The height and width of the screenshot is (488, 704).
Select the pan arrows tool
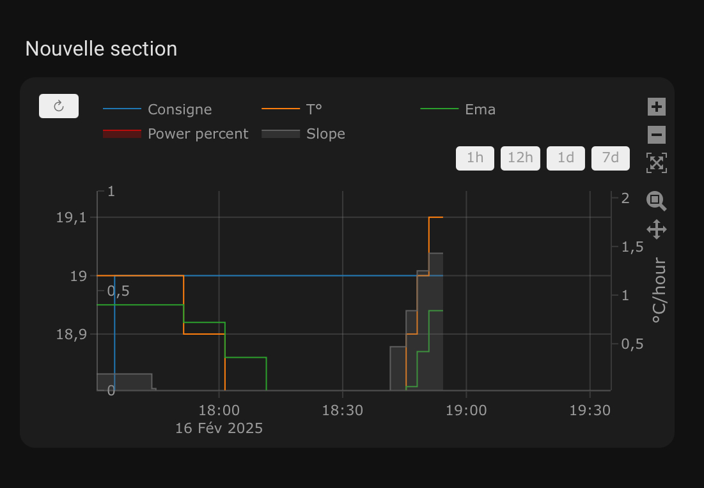click(x=657, y=229)
